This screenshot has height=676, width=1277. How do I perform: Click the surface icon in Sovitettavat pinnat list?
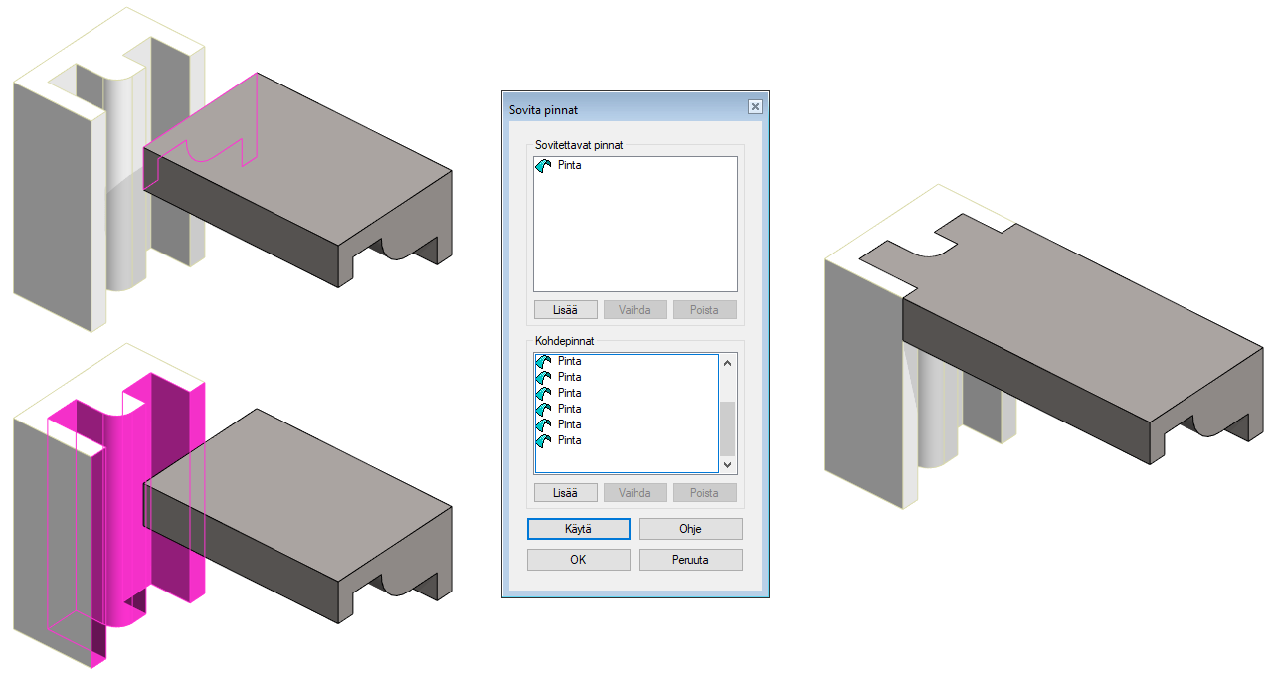pyautogui.click(x=543, y=166)
